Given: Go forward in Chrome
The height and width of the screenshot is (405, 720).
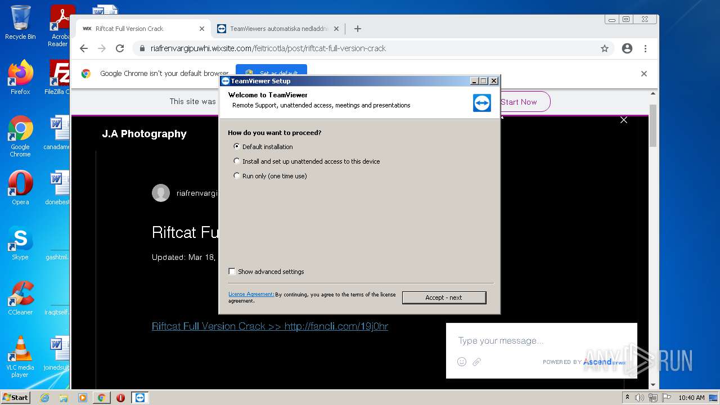Looking at the screenshot, I should pyautogui.click(x=102, y=48).
